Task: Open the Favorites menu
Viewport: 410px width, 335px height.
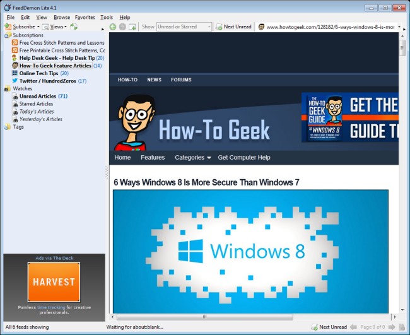Action: tap(85, 17)
